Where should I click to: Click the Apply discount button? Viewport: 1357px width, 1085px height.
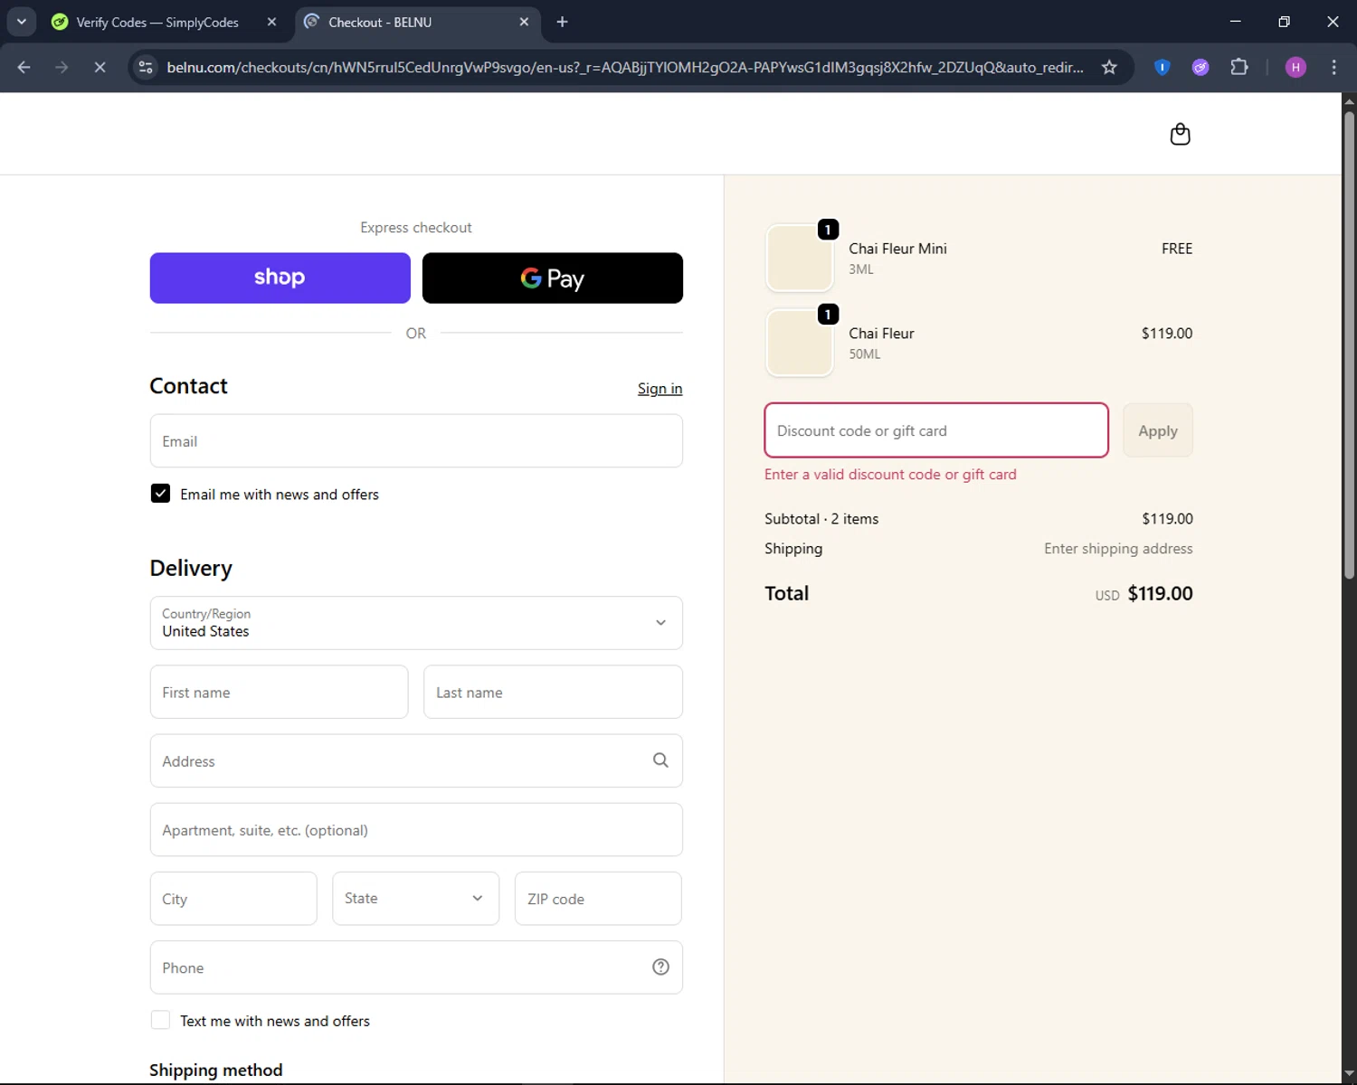[x=1158, y=430]
